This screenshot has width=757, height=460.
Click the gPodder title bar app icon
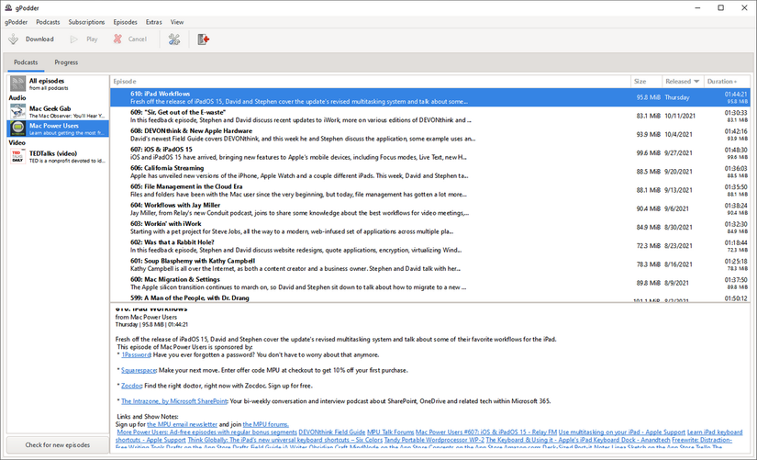point(8,7)
